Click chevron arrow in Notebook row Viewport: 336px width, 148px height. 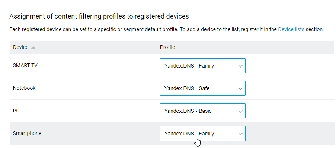[x=240, y=89]
